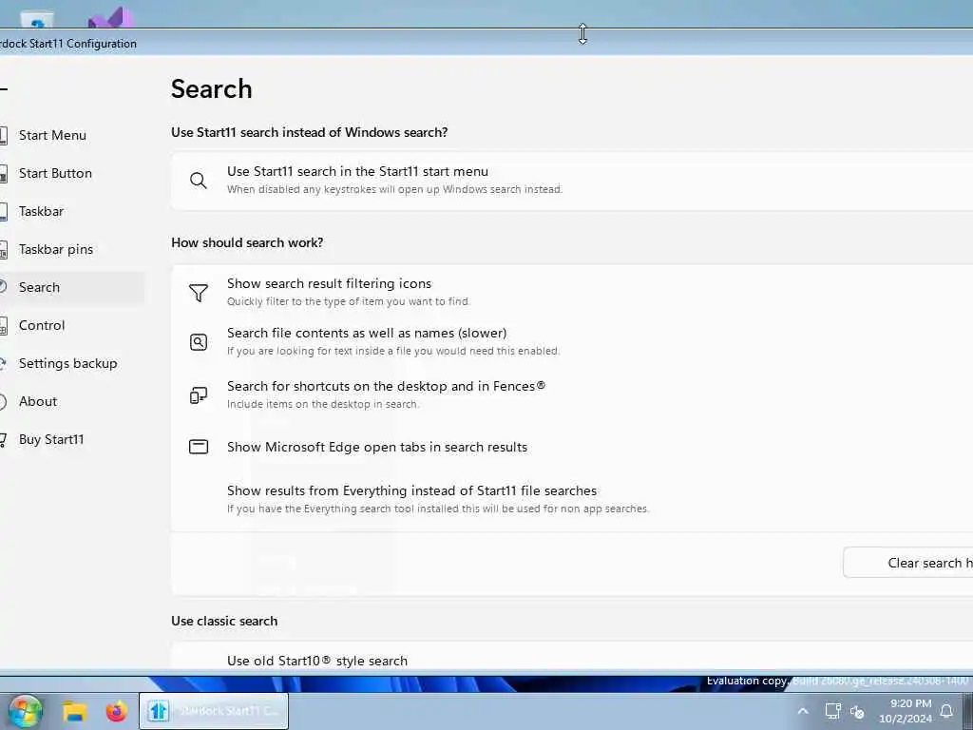Click the 'How should search work?' heading
Viewport: 973px width, 730px height.
pyautogui.click(x=247, y=242)
